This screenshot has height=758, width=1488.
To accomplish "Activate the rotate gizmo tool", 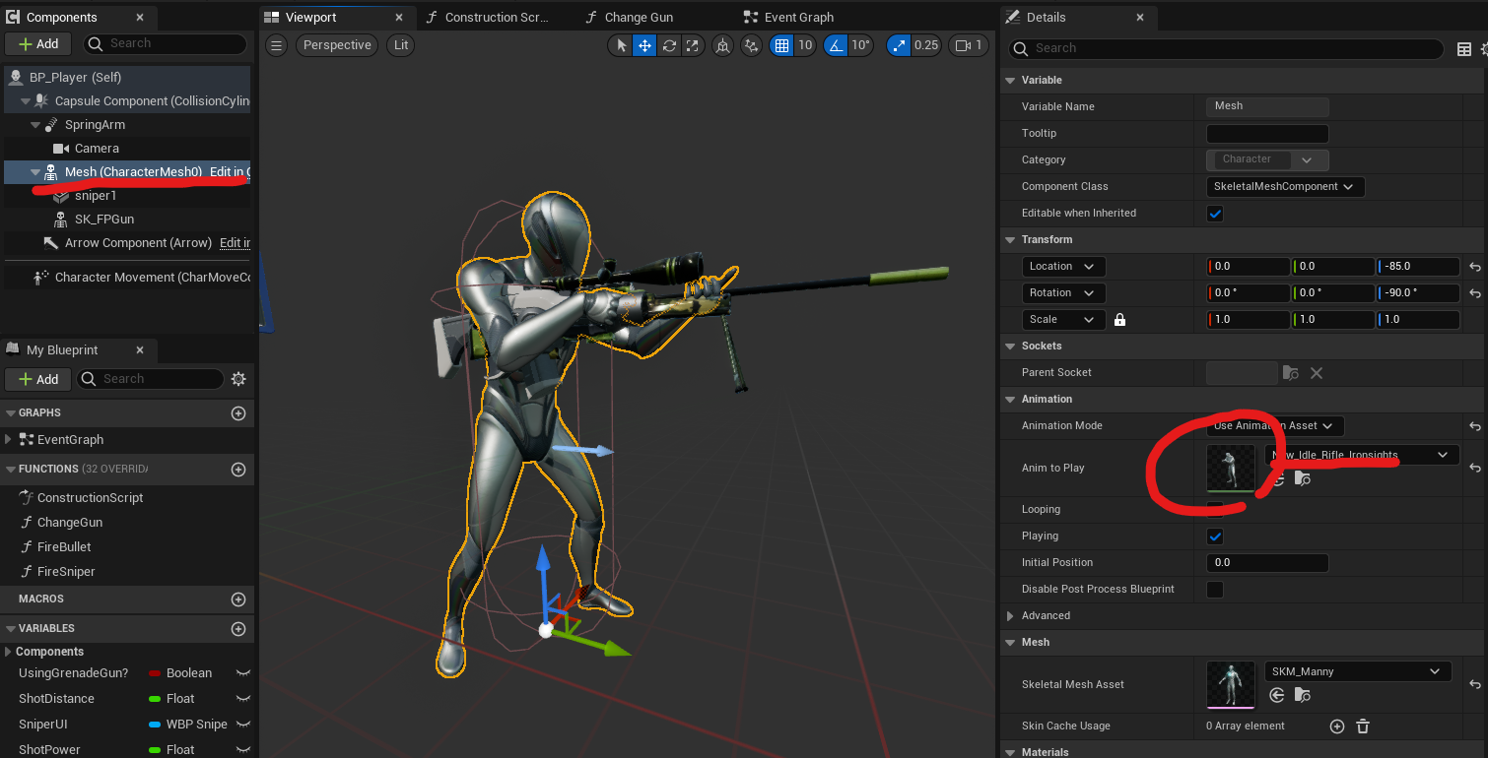I will pos(669,45).
